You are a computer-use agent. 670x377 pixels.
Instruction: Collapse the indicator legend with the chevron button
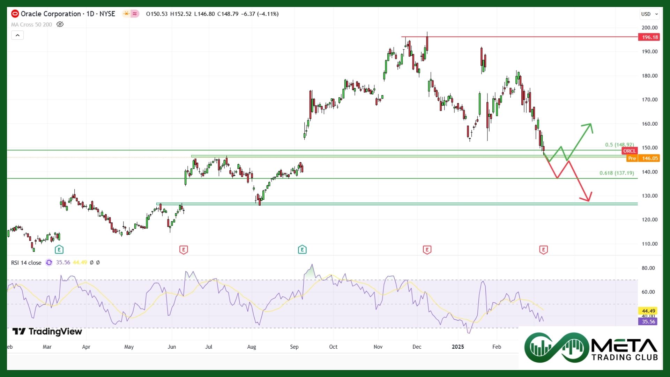17,35
